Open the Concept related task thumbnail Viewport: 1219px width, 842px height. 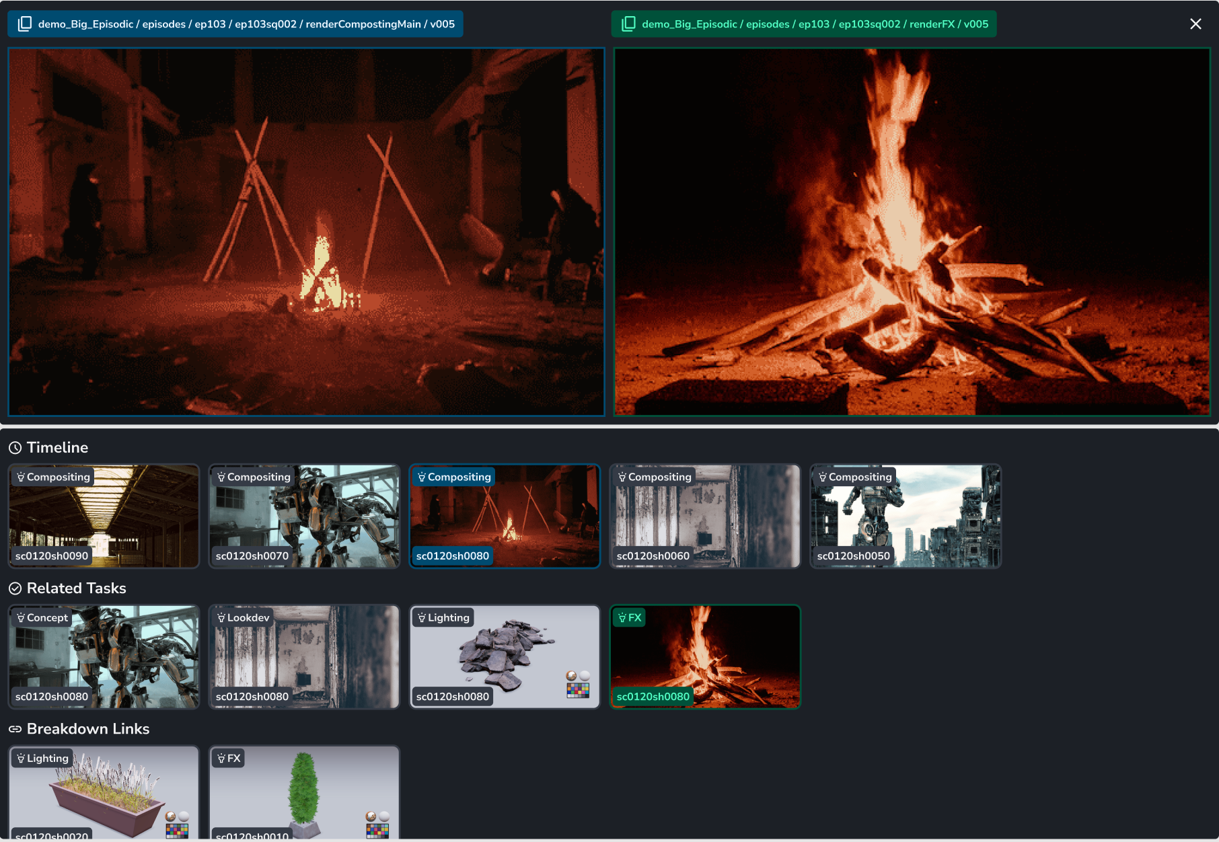coord(104,657)
